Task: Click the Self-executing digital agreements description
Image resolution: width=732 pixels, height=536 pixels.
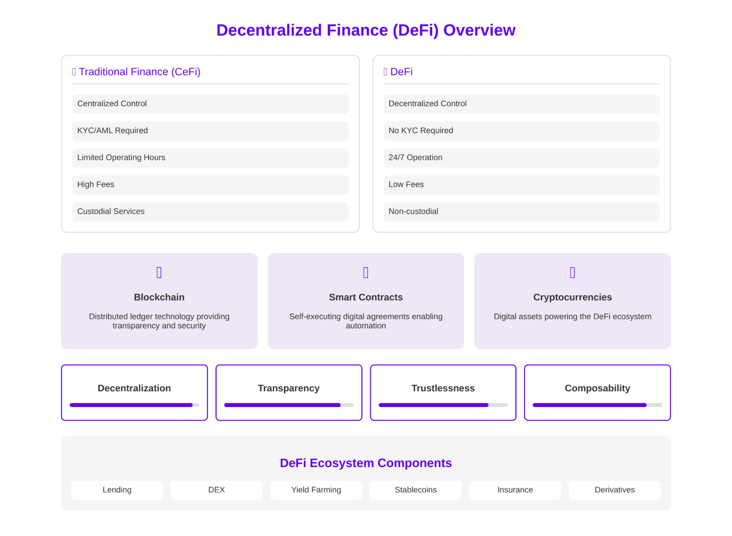Action: pos(365,321)
